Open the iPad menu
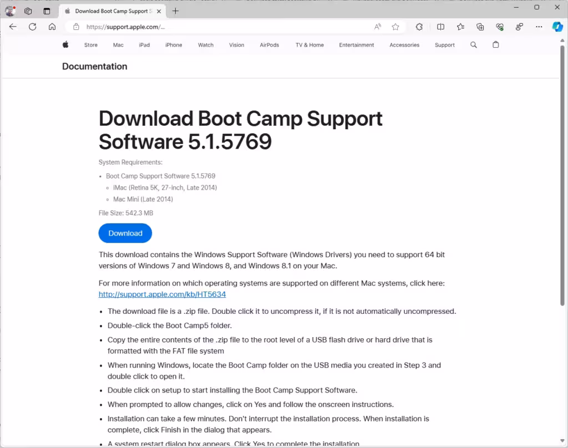 click(x=144, y=45)
